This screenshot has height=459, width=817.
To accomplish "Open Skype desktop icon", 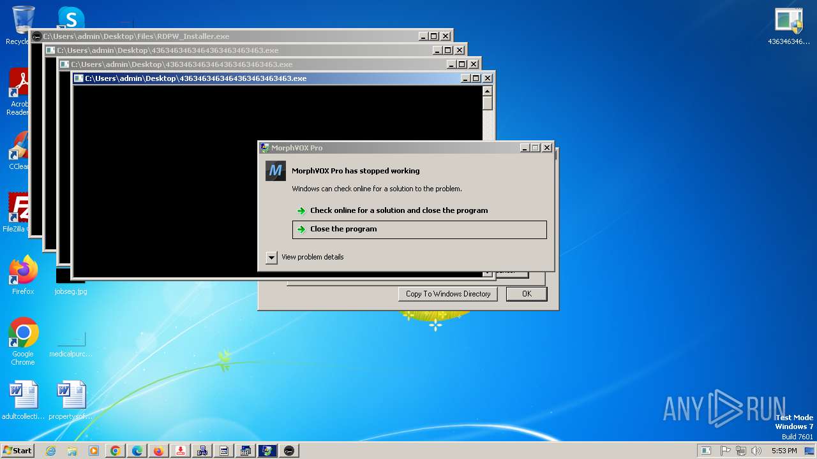I will [71, 18].
